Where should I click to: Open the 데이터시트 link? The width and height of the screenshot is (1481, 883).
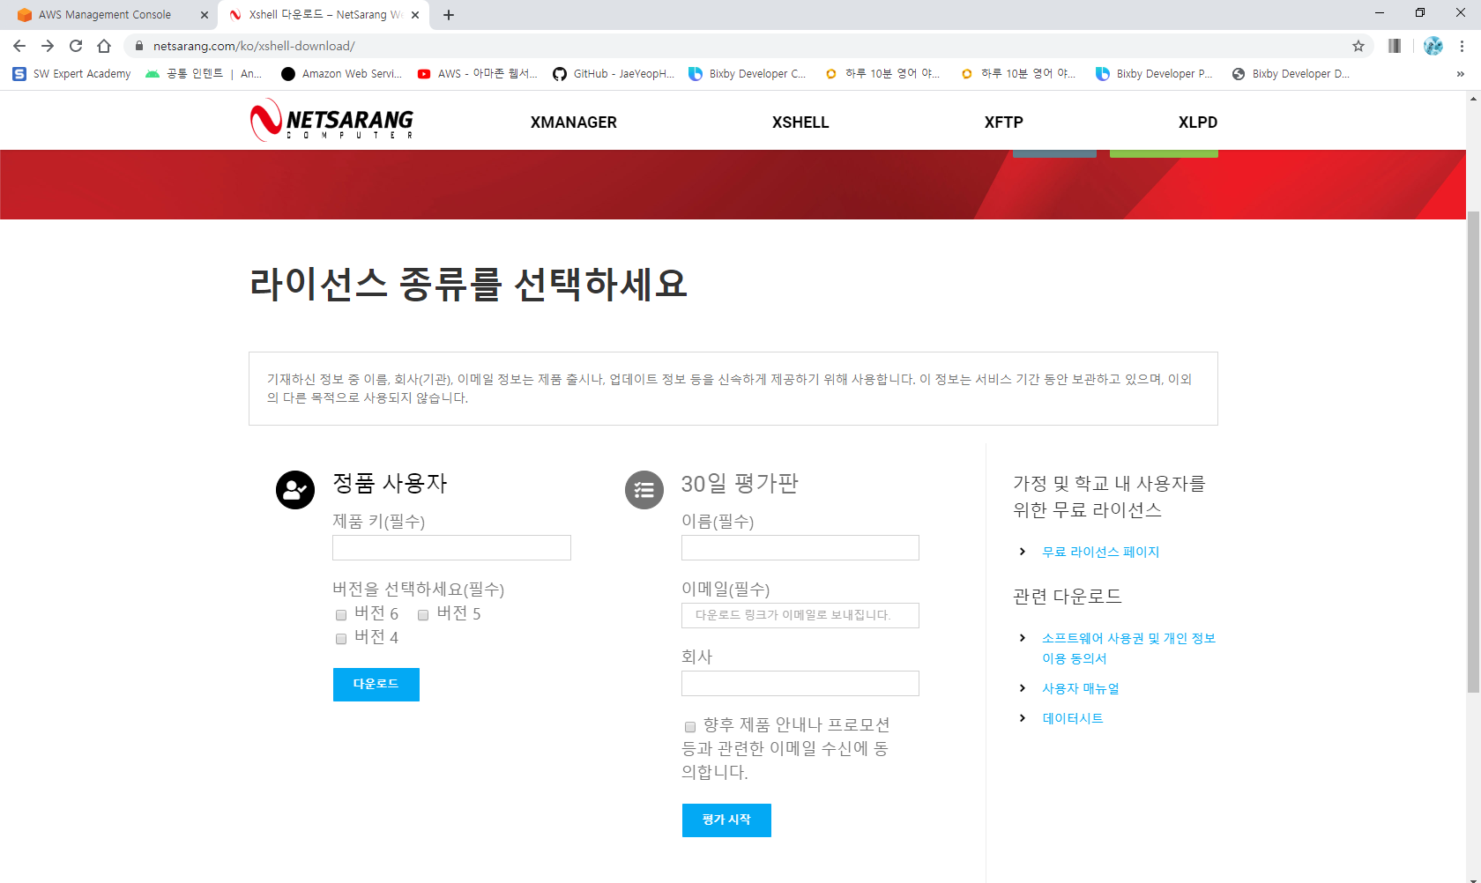point(1073,718)
